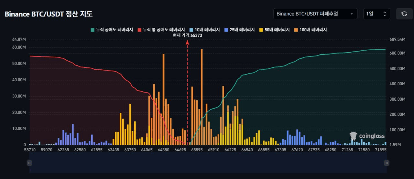The image size is (414, 179).
Task: Click left pause handle of range slider
Action: (29, 163)
